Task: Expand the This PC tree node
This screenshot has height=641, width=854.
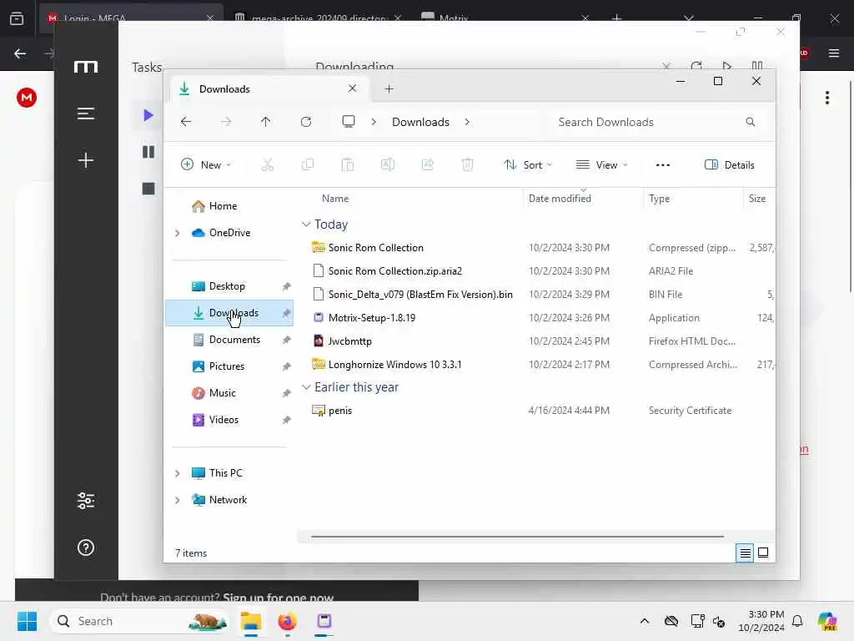Action: pyautogui.click(x=177, y=473)
